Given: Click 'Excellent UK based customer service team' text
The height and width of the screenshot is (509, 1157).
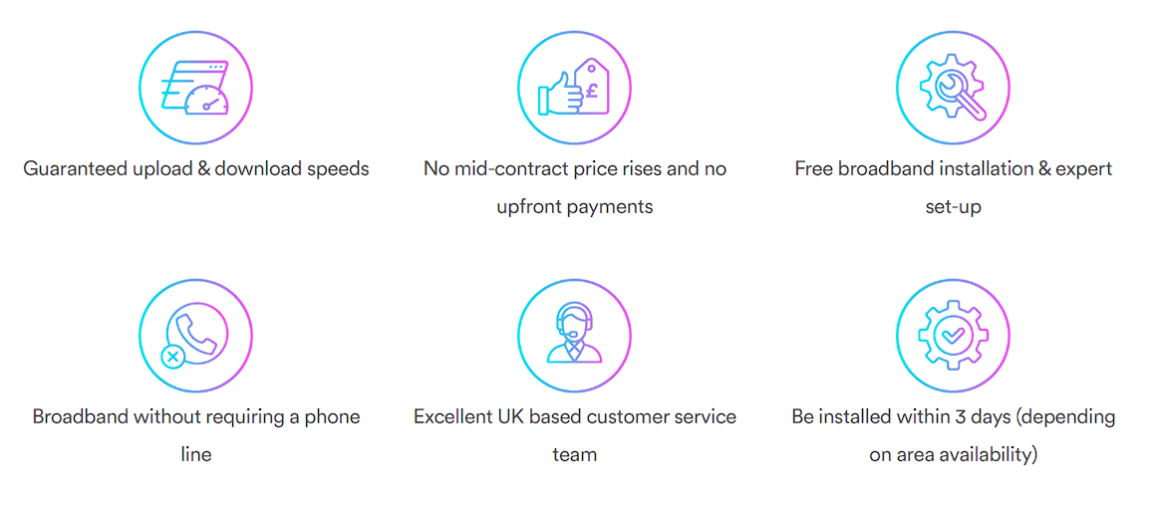Looking at the screenshot, I should pyautogui.click(x=574, y=435).
